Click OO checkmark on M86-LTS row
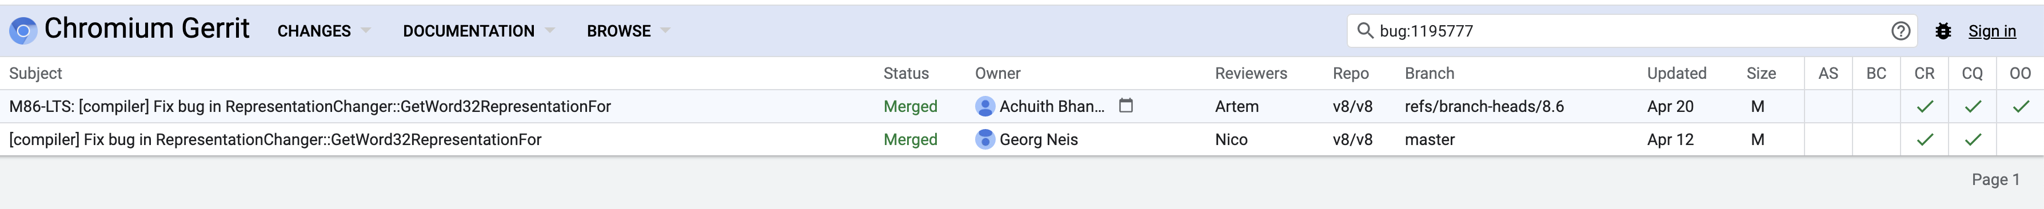Screen dimensions: 2044x209 (2020, 106)
